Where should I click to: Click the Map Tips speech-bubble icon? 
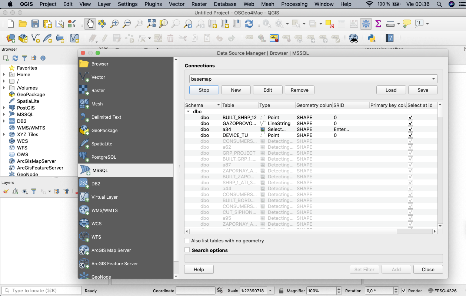[x=407, y=24]
